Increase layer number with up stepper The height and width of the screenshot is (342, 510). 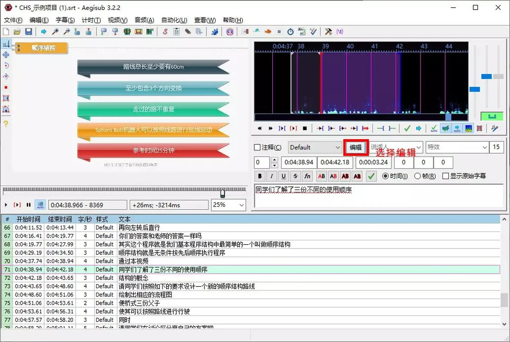(274, 159)
